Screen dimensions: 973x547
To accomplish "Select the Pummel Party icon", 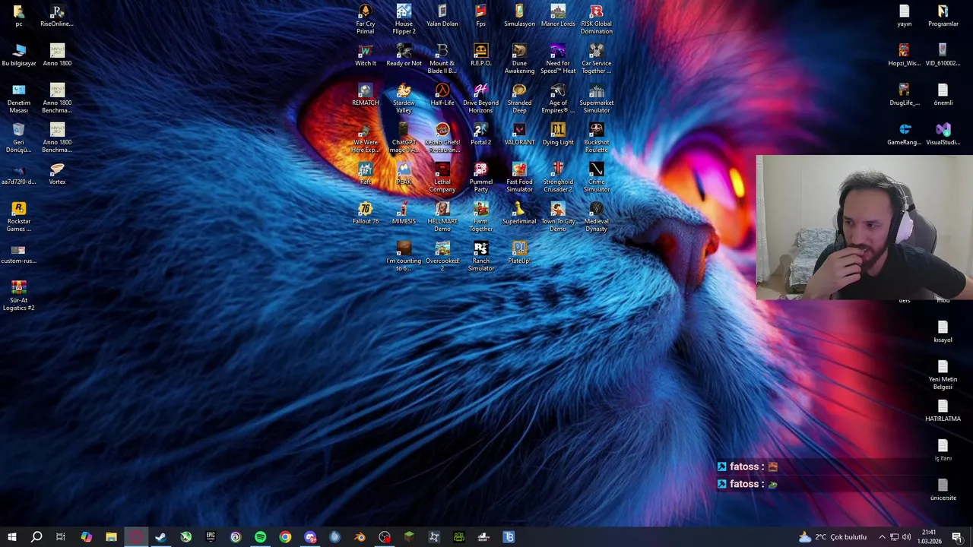I will (x=480, y=177).
